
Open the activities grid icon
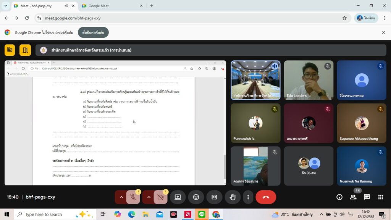click(380, 197)
